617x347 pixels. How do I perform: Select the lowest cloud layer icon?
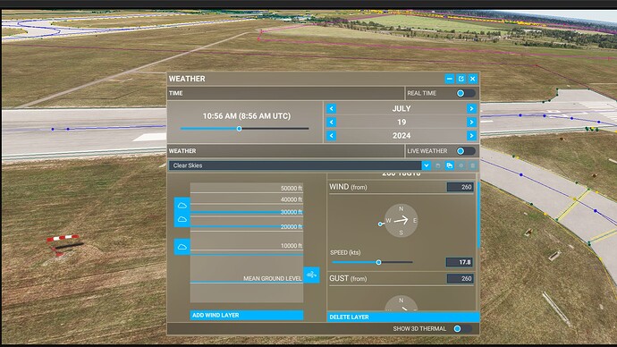point(182,247)
